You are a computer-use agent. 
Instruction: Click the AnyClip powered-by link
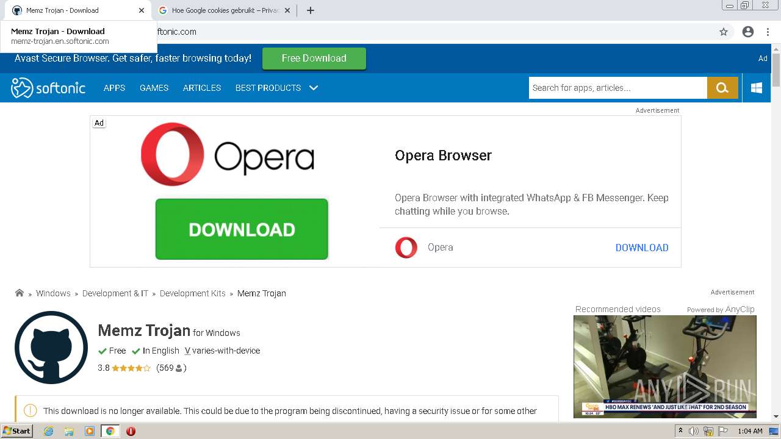click(740, 309)
